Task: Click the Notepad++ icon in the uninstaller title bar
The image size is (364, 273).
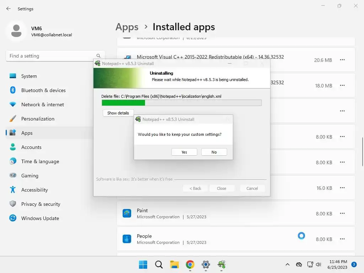Action: tap(98, 63)
